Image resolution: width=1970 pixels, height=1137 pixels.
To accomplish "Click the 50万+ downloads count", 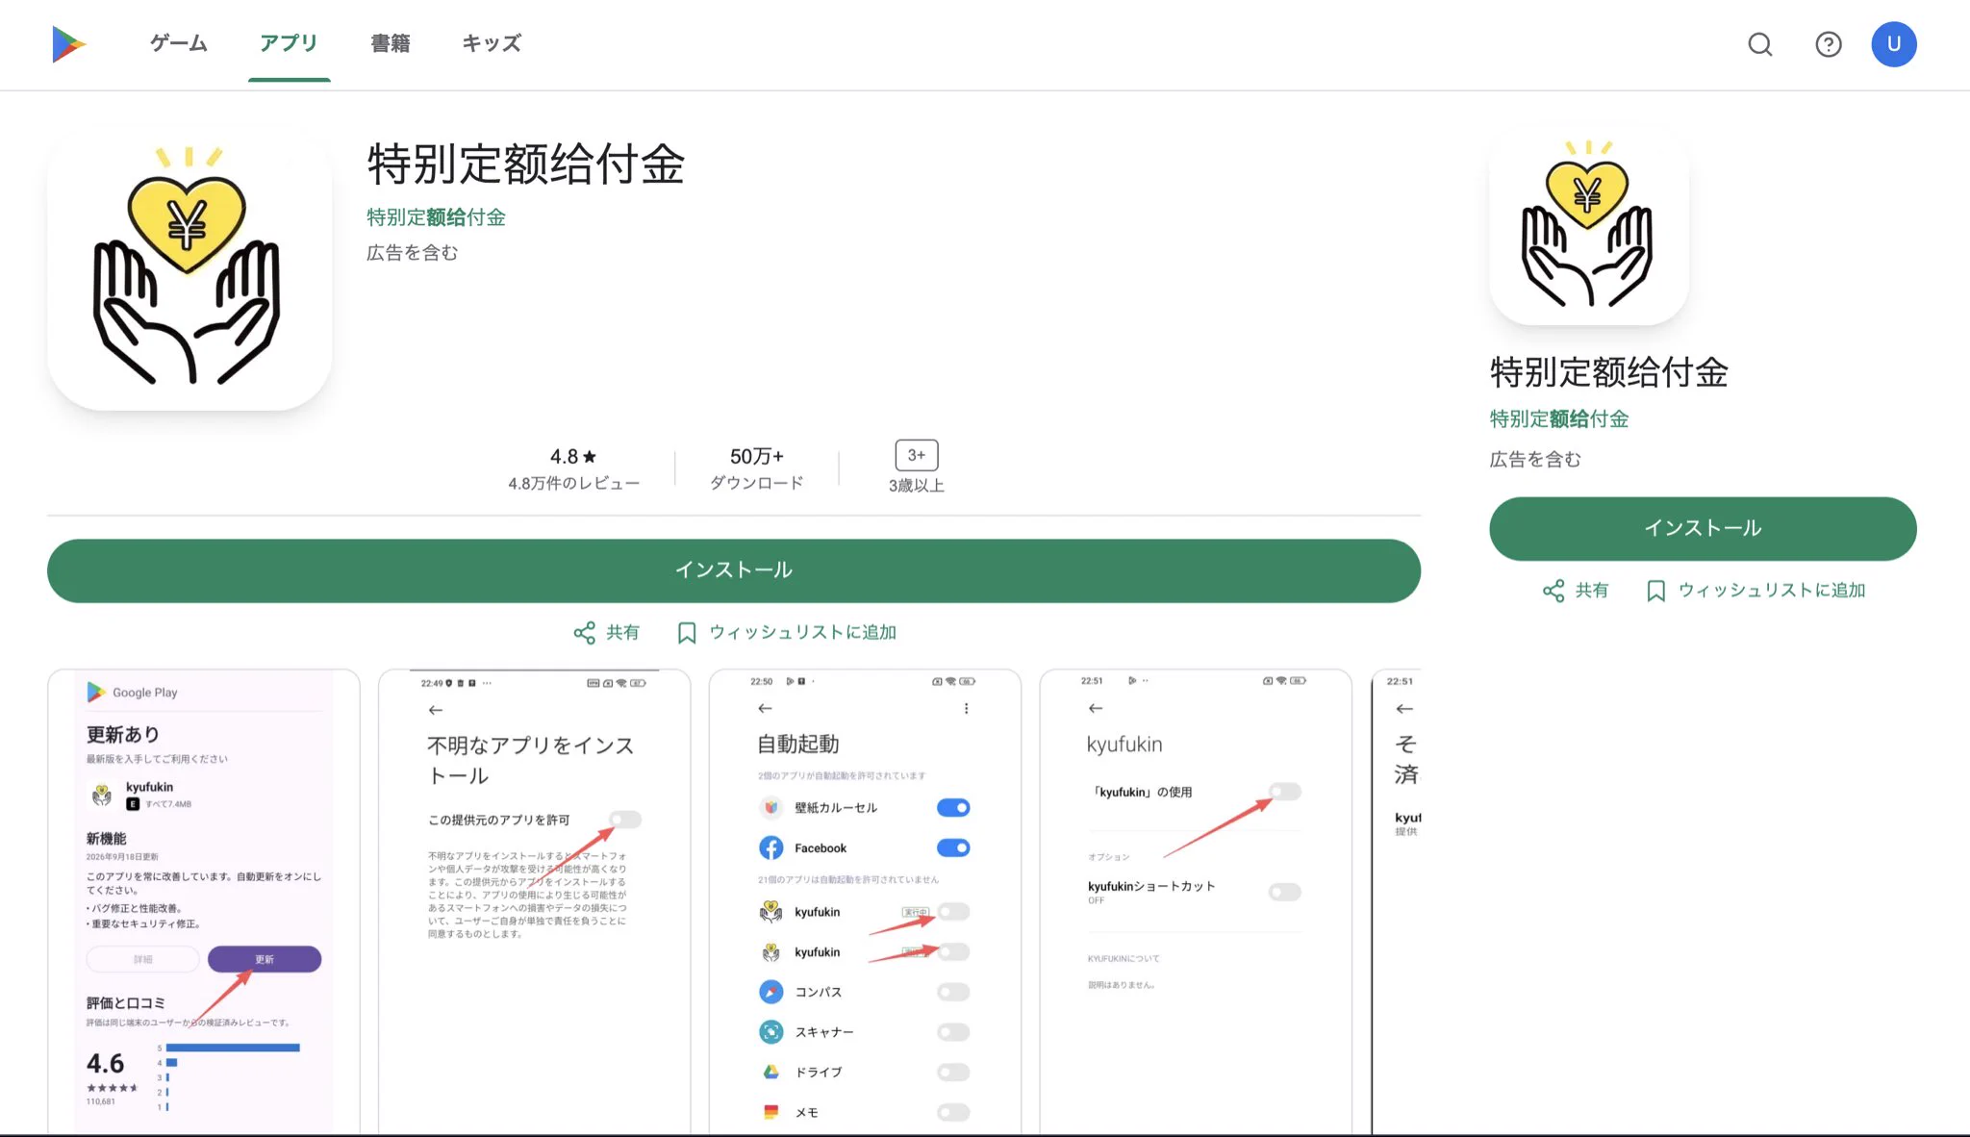I will coord(757,456).
